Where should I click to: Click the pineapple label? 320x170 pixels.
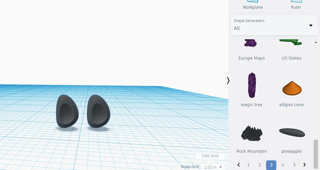pos(291,151)
